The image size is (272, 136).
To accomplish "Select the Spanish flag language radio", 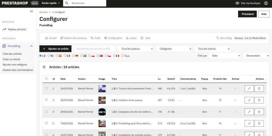I will tap(57, 56).
